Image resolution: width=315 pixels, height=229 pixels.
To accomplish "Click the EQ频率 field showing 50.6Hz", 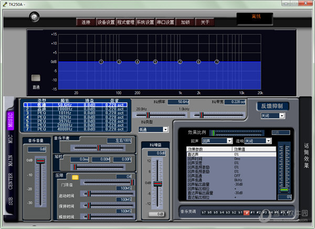I will pos(178,102).
